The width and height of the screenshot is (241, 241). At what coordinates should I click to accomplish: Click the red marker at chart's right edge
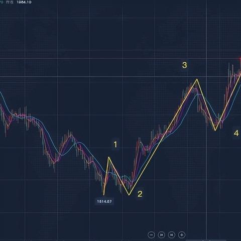pos(240,59)
